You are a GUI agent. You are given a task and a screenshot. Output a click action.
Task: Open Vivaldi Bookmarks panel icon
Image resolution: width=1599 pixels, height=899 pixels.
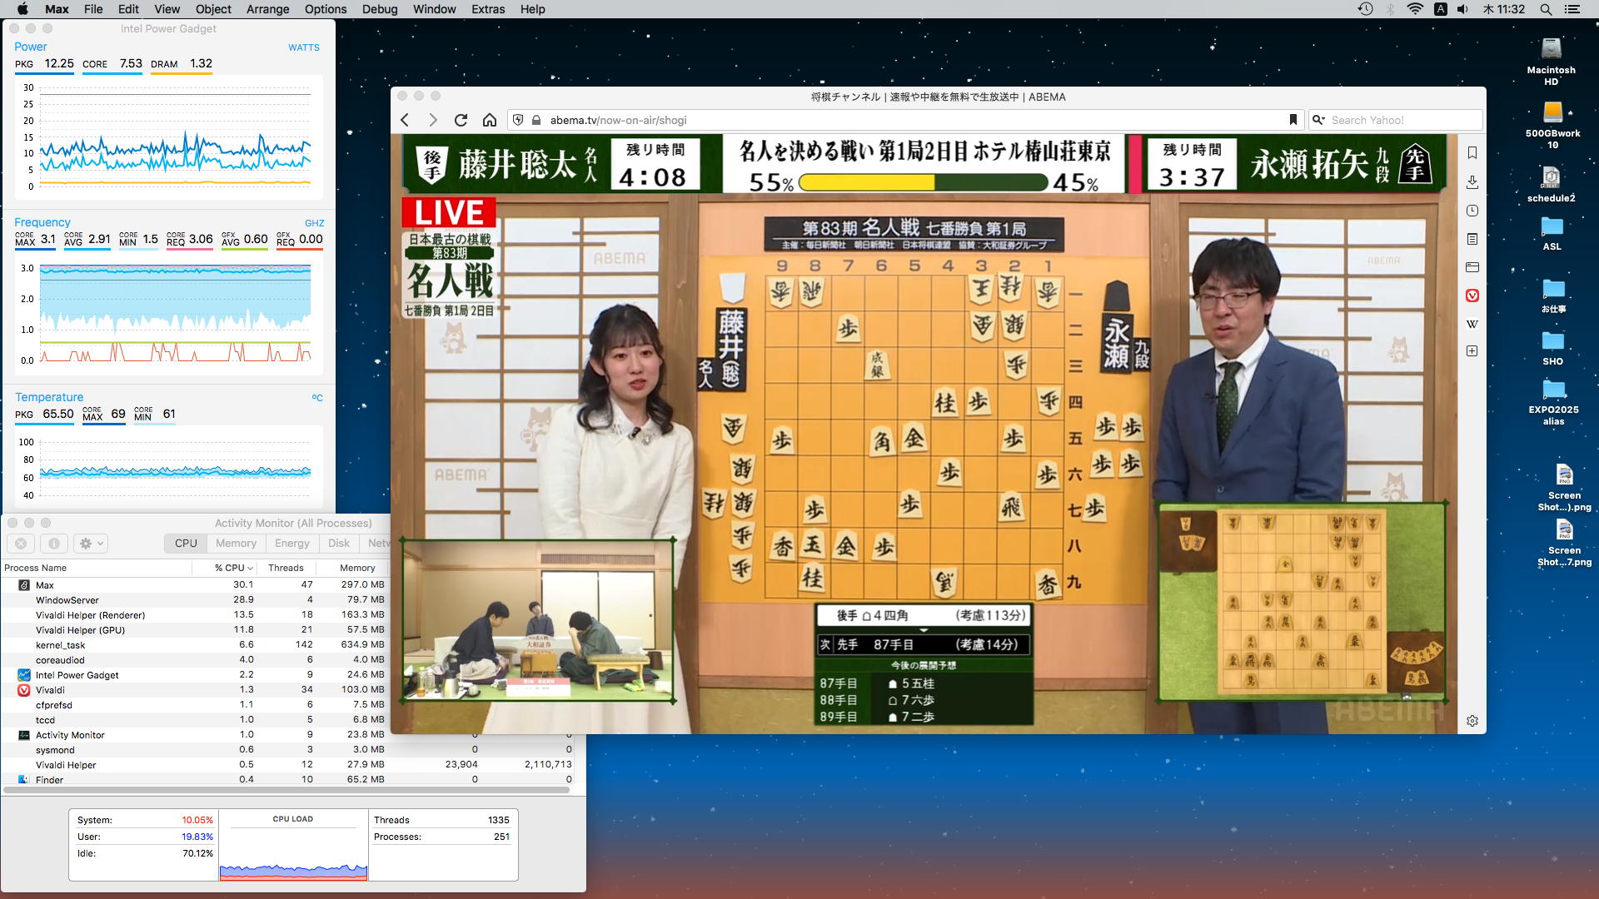pos(1472,153)
